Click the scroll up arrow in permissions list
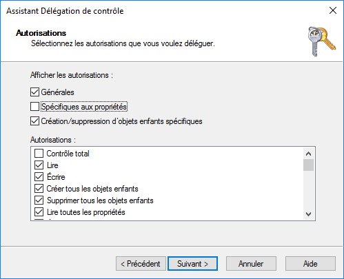 (308, 154)
